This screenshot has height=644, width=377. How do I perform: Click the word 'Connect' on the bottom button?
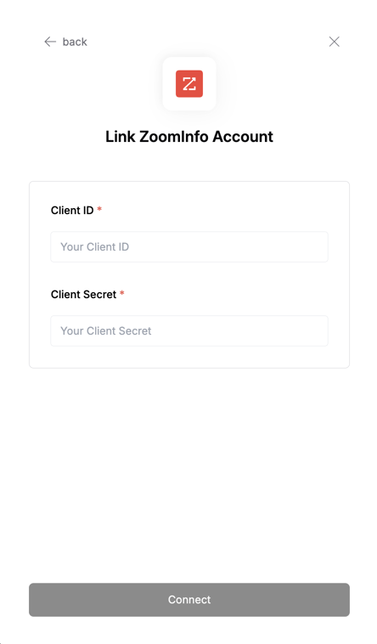(x=189, y=600)
